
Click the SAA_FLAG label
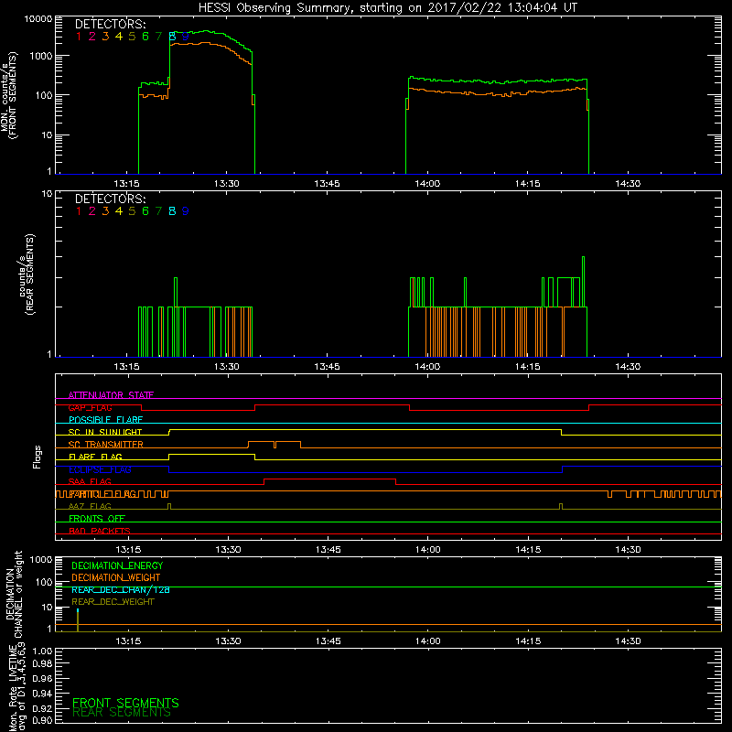(x=90, y=481)
